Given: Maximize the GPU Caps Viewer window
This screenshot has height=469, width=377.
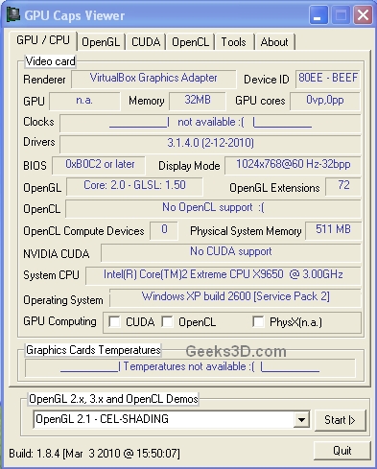Looking at the screenshot, I should (341, 15).
